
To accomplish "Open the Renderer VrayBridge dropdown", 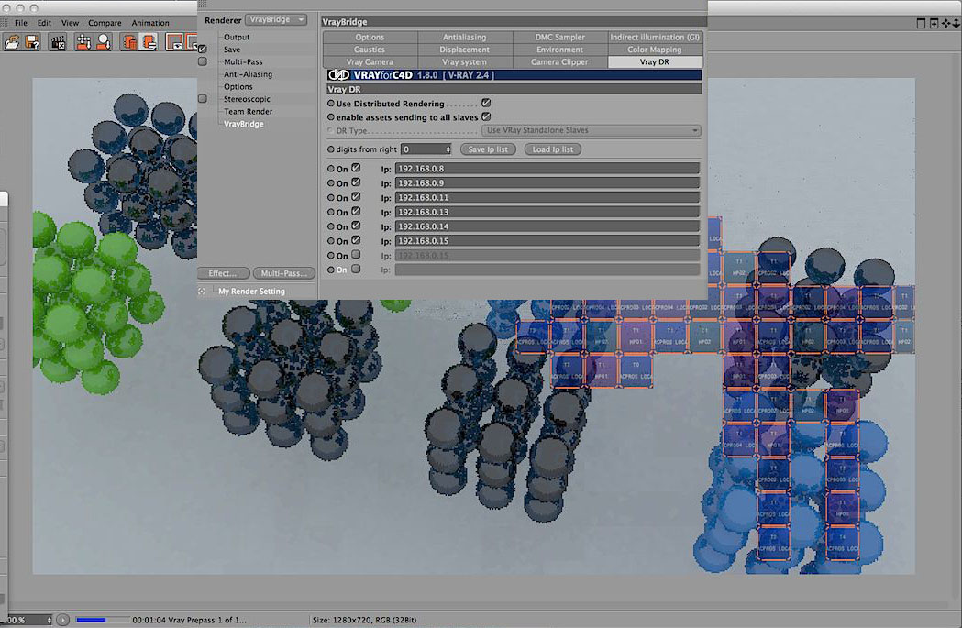I will 276,19.
